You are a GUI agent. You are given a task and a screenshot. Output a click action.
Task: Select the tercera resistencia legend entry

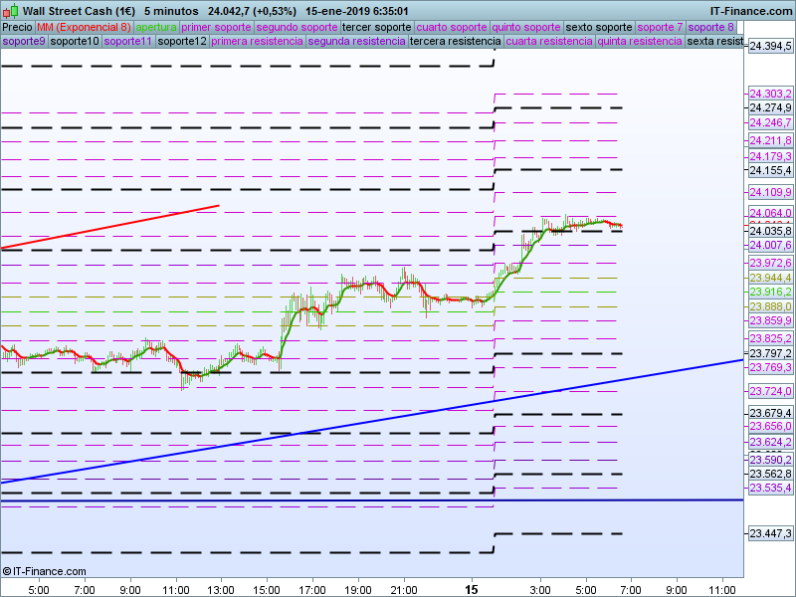[456, 41]
